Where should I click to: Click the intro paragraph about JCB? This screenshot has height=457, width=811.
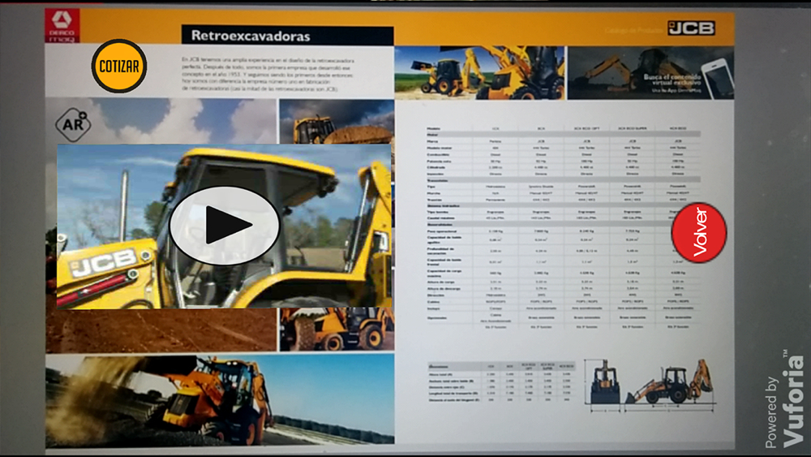[x=268, y=75]
